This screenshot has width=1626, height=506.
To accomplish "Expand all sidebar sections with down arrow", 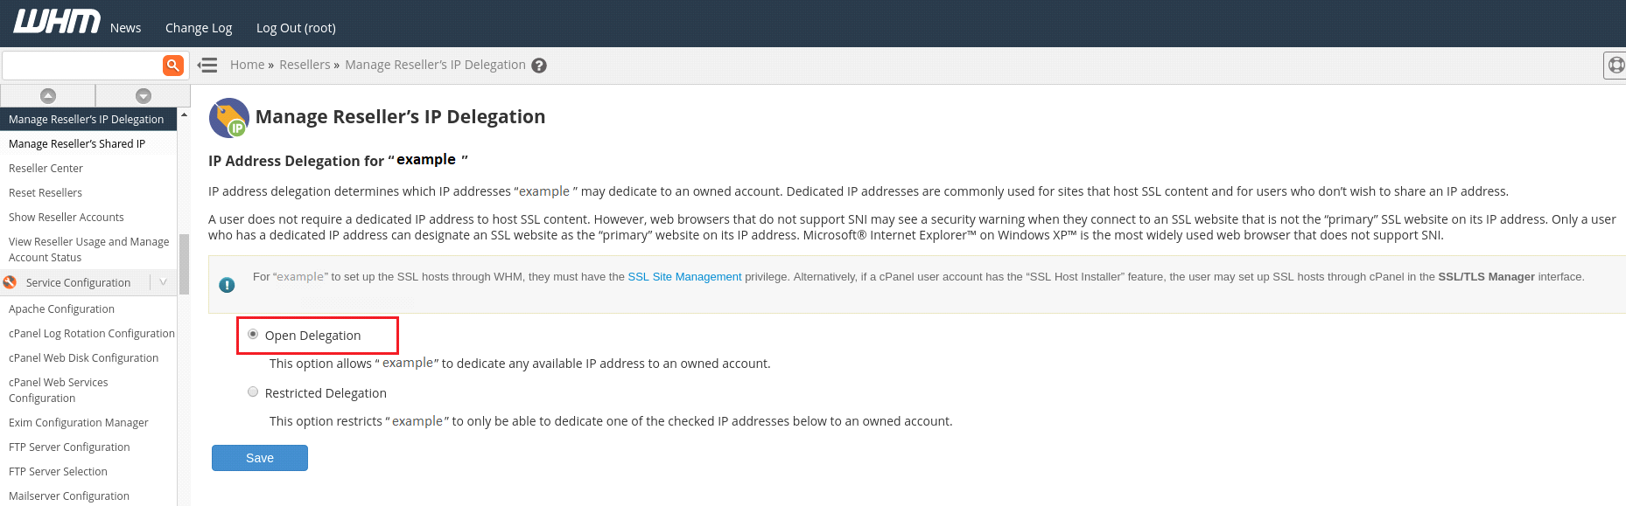I will (x=144, y=95).
